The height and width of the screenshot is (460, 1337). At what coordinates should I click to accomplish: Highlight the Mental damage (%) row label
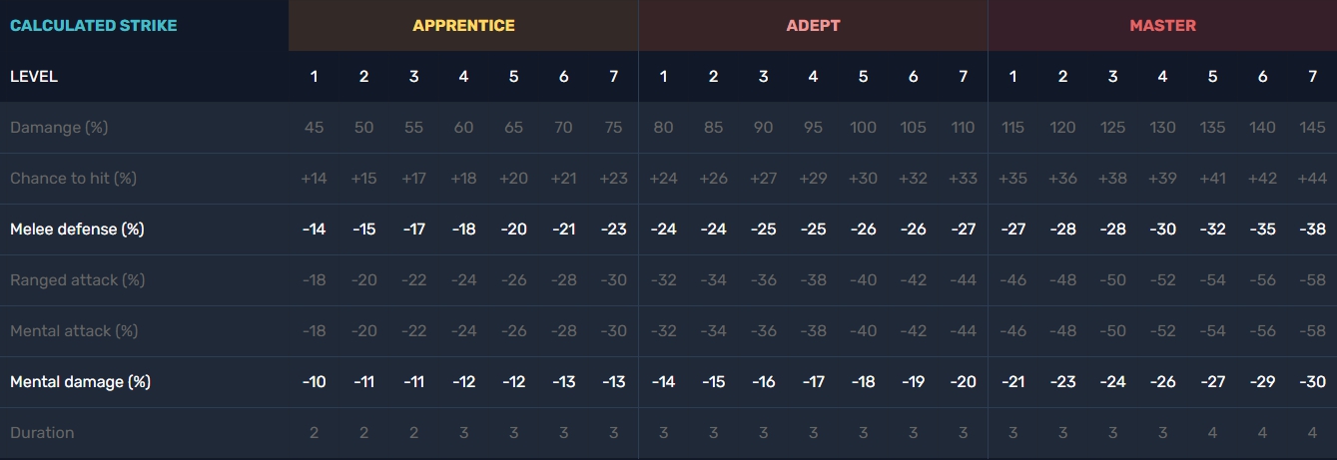point(80,382)
